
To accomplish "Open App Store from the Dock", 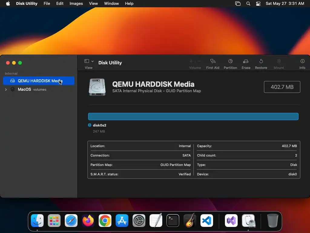I will (122, 221).
